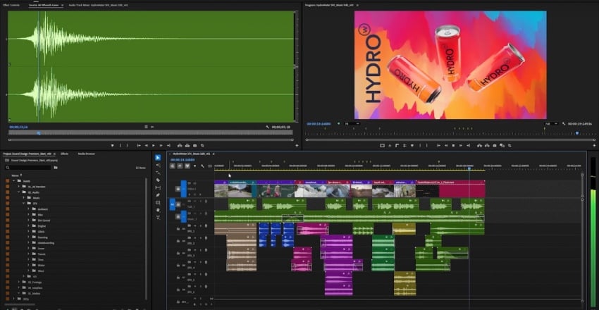Viewport: 599px width, 310px height.
Task: Click the Program monitor zoom scroll bar
Action: (450, 139)
